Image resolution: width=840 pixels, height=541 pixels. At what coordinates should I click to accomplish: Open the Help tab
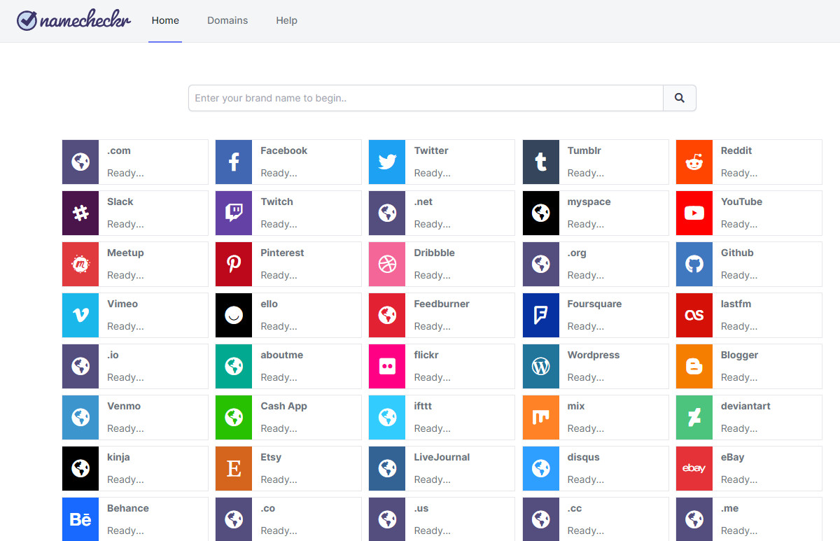(286, 20)
